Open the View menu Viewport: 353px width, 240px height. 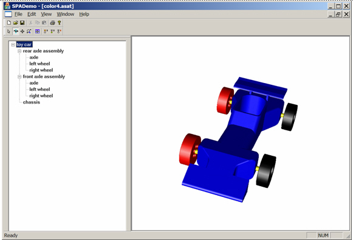[x=46, y=14]
